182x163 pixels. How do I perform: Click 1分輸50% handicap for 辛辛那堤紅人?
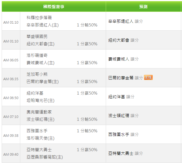[87, 25]
